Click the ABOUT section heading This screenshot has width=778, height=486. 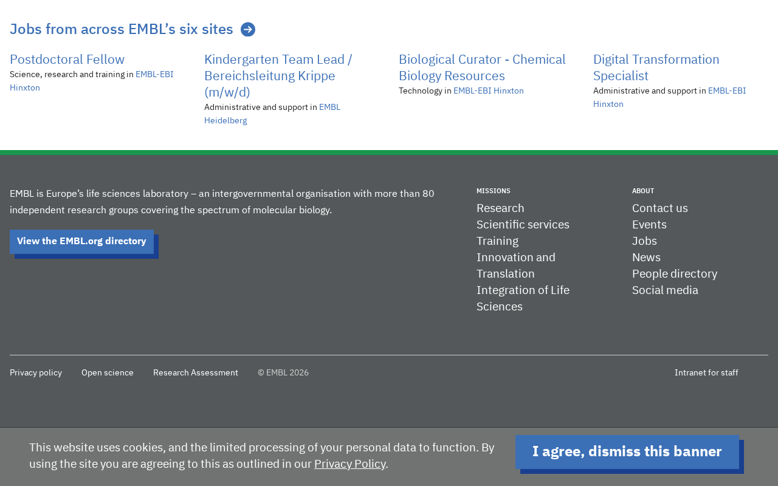(x=643, y=191)
